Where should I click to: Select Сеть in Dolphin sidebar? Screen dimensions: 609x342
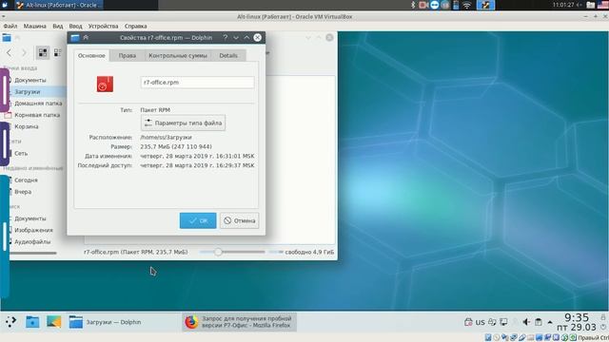click(21, 153)
